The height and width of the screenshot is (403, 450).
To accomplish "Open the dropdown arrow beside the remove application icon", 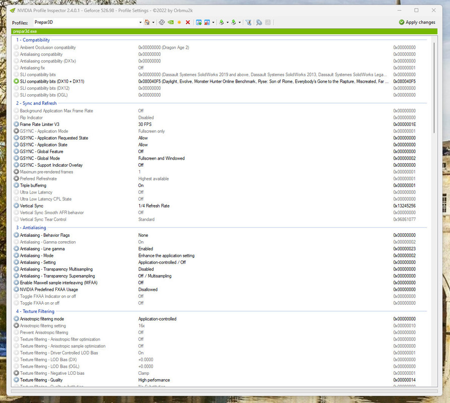I will click(213, 22).
